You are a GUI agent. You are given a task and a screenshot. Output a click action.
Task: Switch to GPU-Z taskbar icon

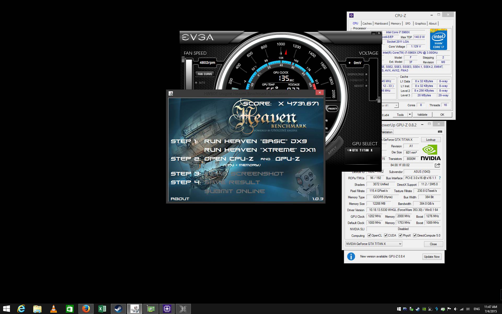(x=151, y=309)
